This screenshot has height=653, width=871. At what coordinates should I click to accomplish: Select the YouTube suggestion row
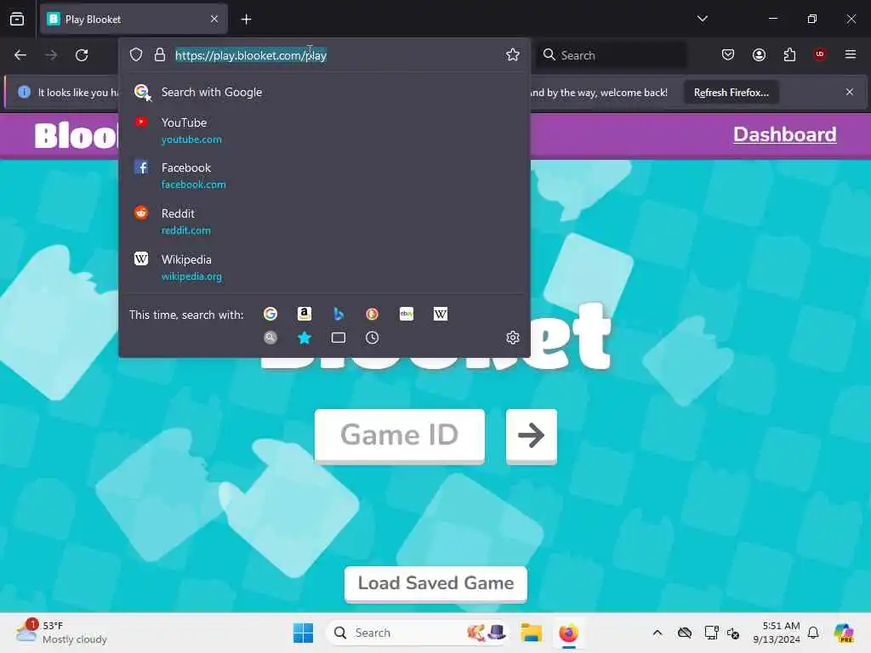pyautogui.click(x=324, y=130)
